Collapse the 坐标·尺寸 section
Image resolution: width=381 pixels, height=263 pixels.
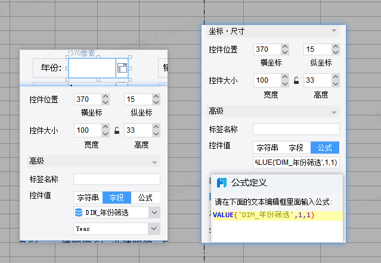coord(334,31)
